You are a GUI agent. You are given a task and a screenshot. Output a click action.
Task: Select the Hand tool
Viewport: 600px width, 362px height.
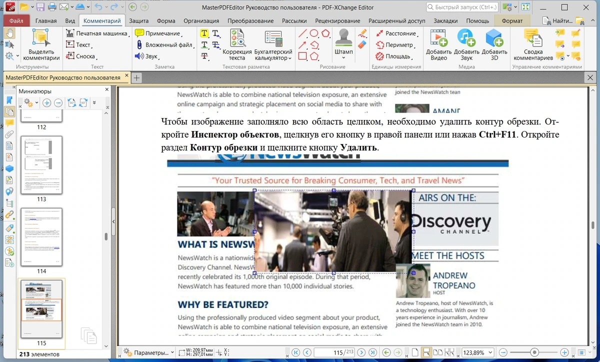pos(9,33)
